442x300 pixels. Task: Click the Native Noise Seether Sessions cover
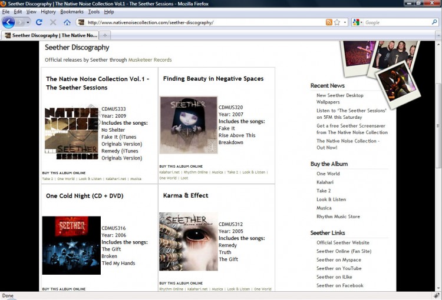click(x=71, y=133)
